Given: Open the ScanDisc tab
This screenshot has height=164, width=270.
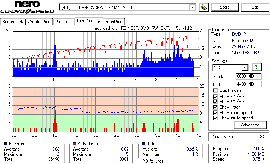Looking at the screenshot, I should [113, 22].
